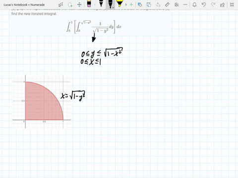Click the quarter-circle region graph image
This screenshot has width=238, height=178.
tap(42, 101)
